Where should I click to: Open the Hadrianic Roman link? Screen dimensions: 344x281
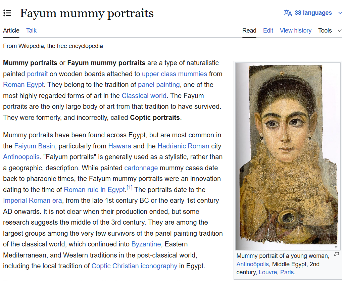pos(183,146)
